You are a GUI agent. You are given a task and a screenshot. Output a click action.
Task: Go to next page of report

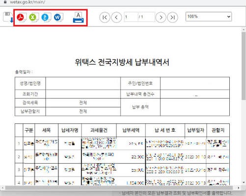[x=161, y=17]
